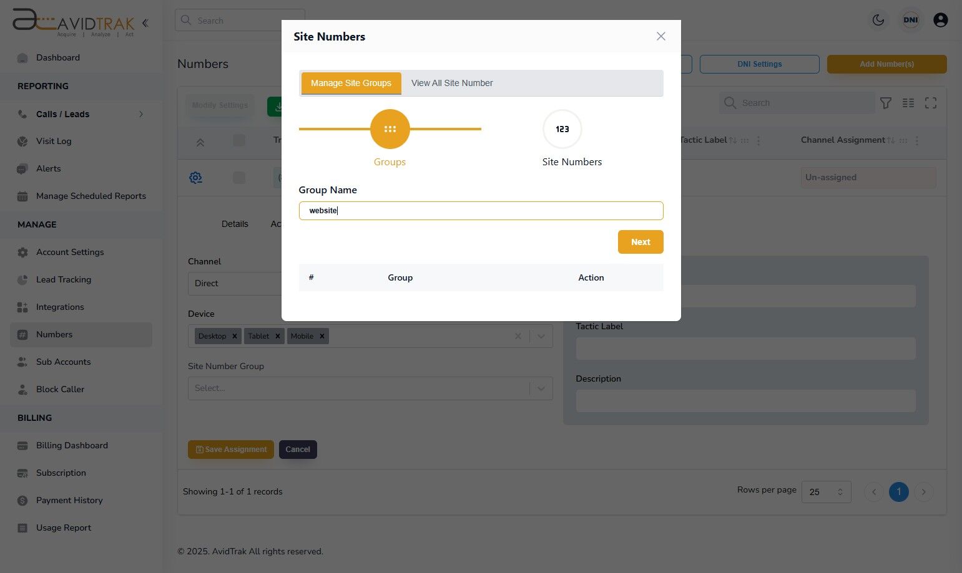Click the Next button in the dialog

pos(641,242)
